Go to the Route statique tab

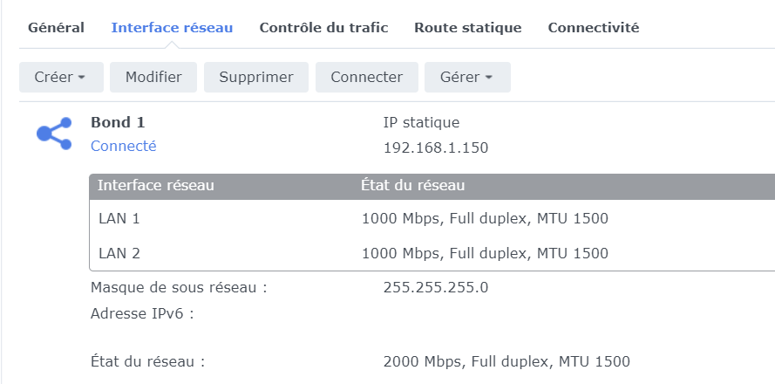[x=468, y=28]
